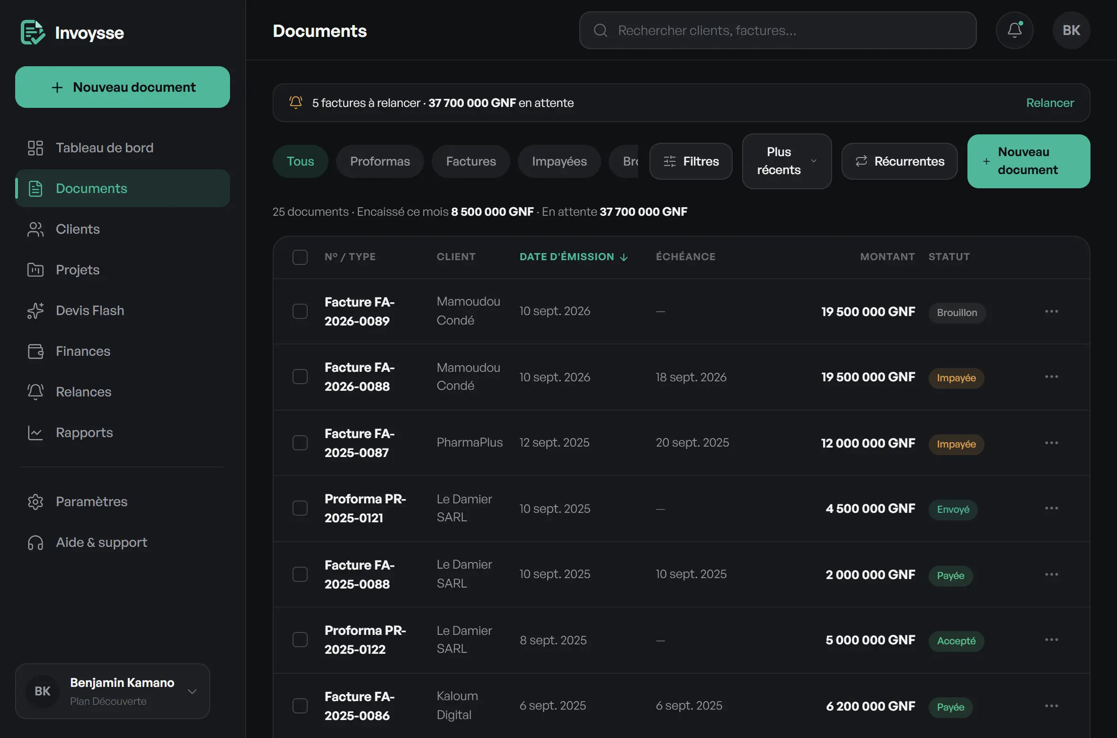Select the checkbox for Facture FA-2026-0089
Screen dimensions: 1117x738
click(300, 311)
